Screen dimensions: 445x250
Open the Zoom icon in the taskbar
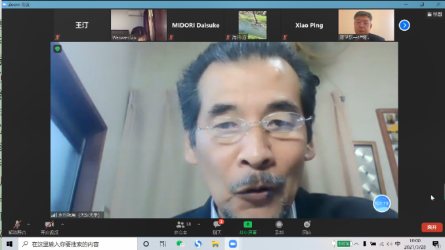click(233, 243)
